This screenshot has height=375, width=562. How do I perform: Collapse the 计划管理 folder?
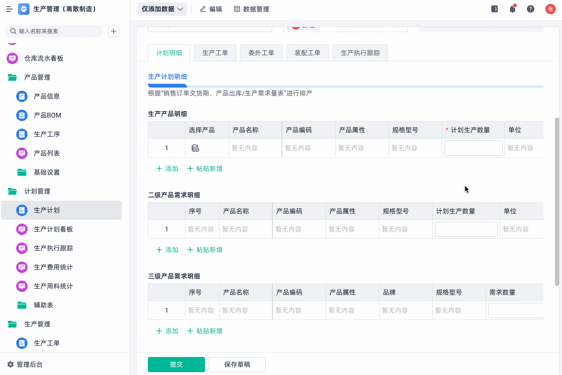(x=13, y=191)
